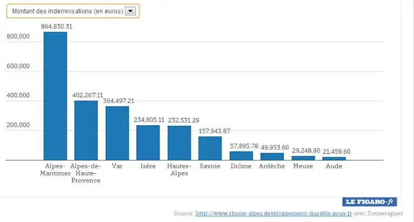Screen dimensions: 414x222
Task: Click the 800,000 axis tick label
Action: [x=18, y=36]
